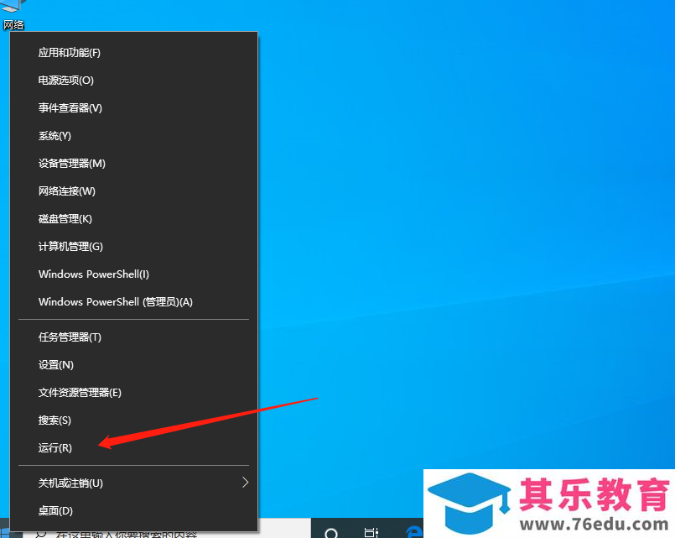Open 应用和功能(F) from the menu
Image resolution: width=675 pixels, height=538 pixels.
(x=134, y=53)
